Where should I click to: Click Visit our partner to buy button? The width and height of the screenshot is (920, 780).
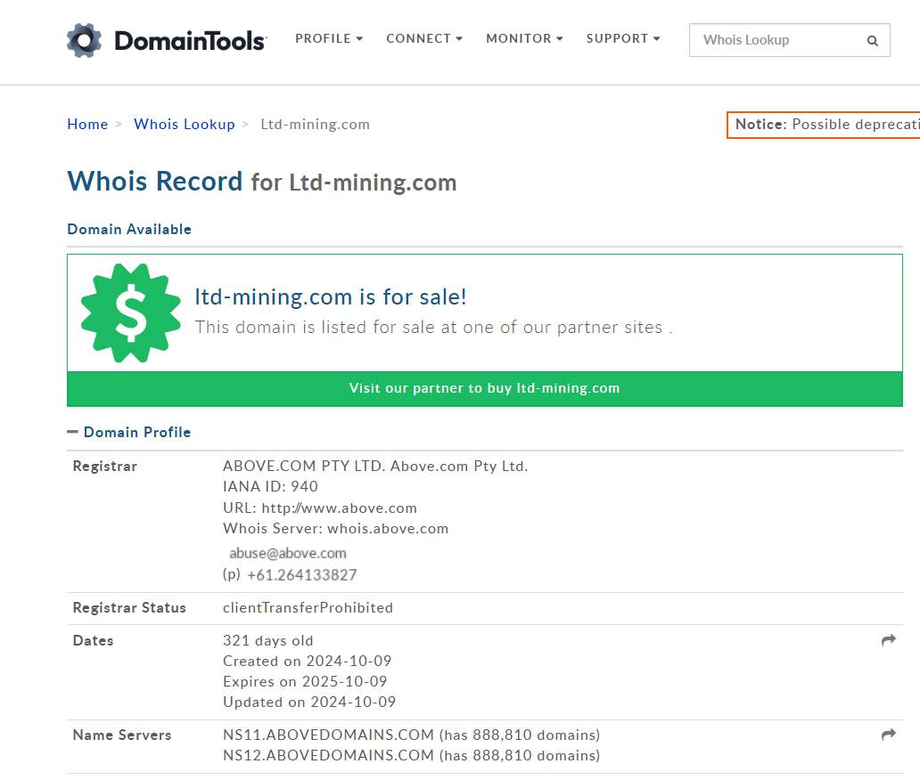click(484, 388)
